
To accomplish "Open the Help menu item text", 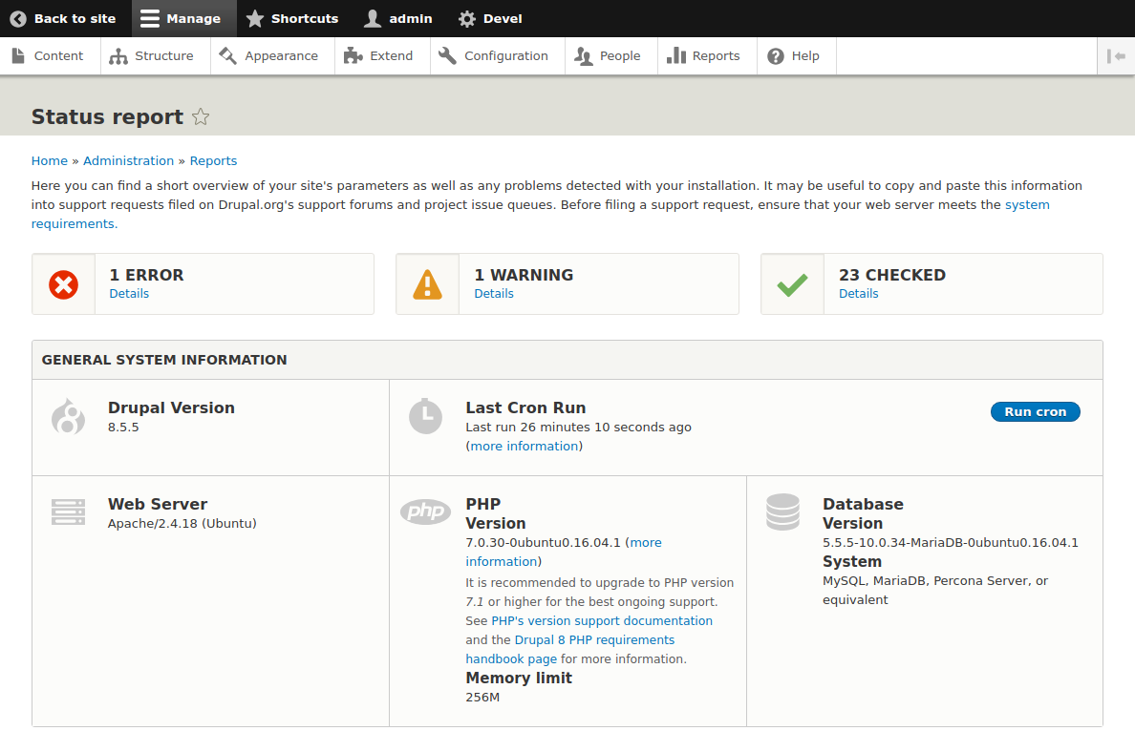I will (x=805, y=55).
